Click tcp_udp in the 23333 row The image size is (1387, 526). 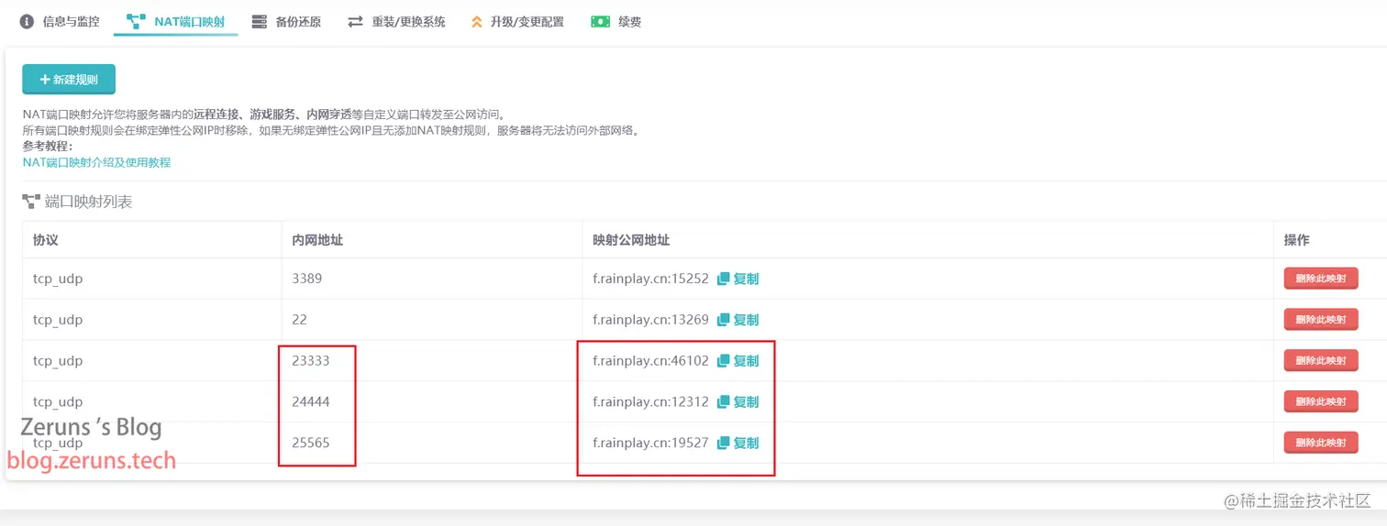(x=58, y=361)
